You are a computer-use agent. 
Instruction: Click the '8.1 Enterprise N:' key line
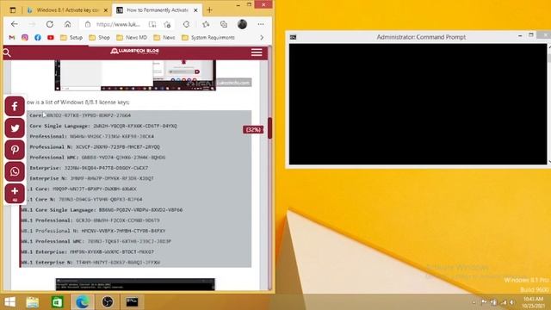90,262
